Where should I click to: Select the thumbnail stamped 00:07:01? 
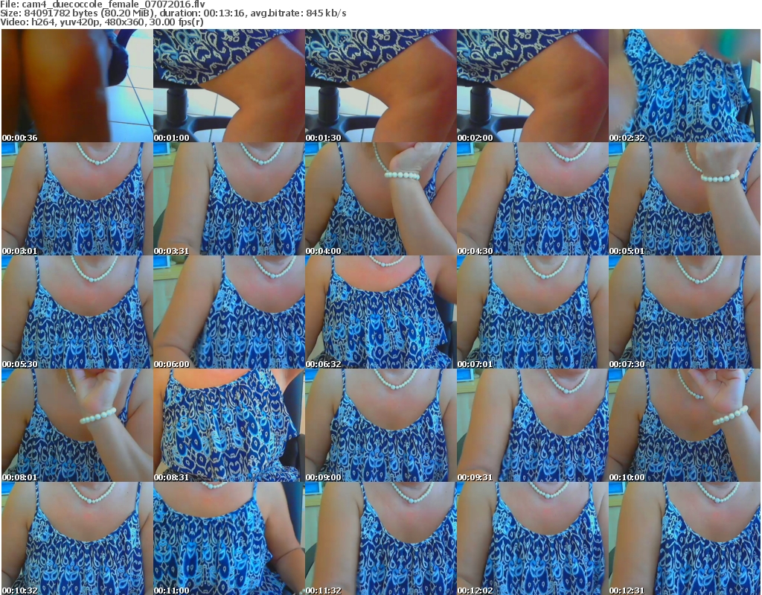coord(533,312)
